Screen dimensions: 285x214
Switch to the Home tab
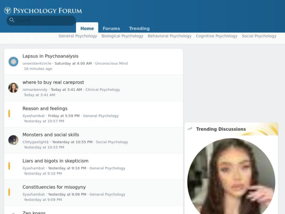87,29
